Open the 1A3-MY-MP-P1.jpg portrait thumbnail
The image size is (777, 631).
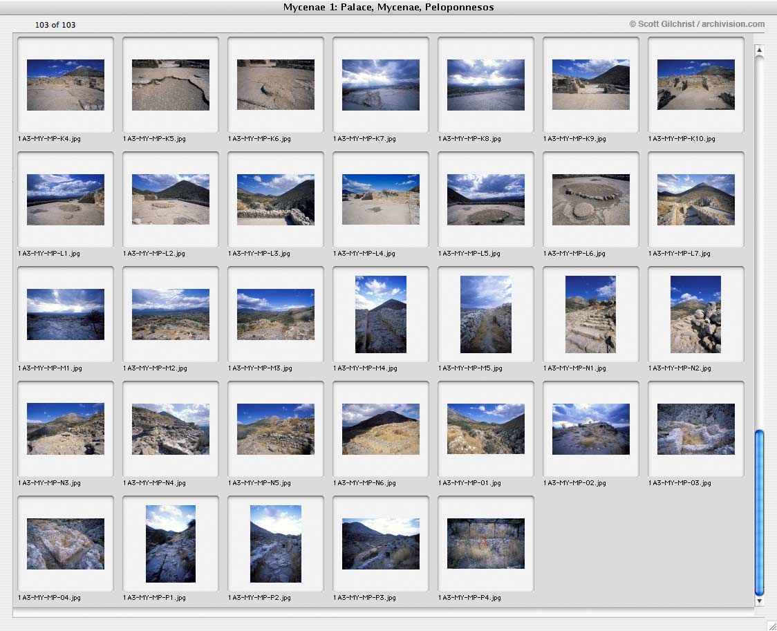coord(171,544)
